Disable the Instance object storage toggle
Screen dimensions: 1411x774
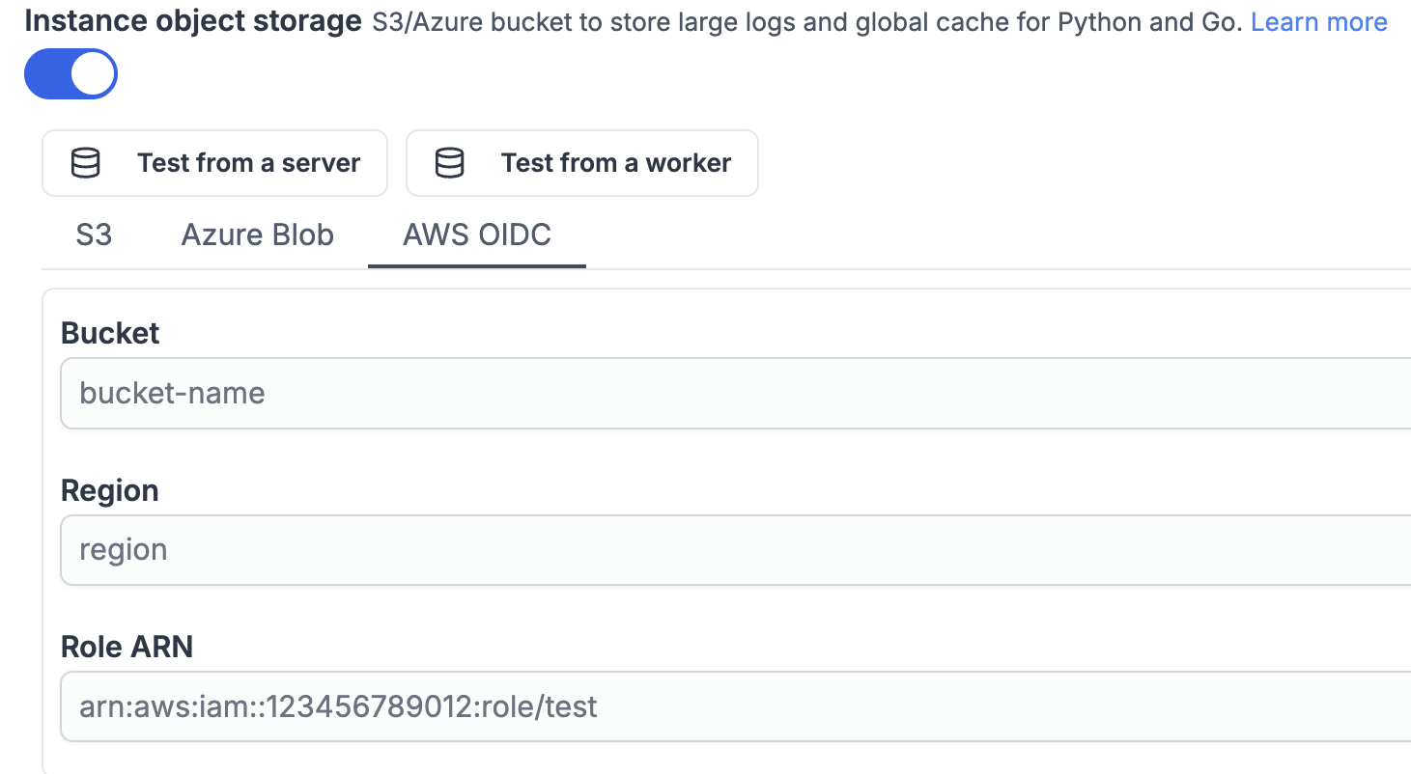[71, 74]
